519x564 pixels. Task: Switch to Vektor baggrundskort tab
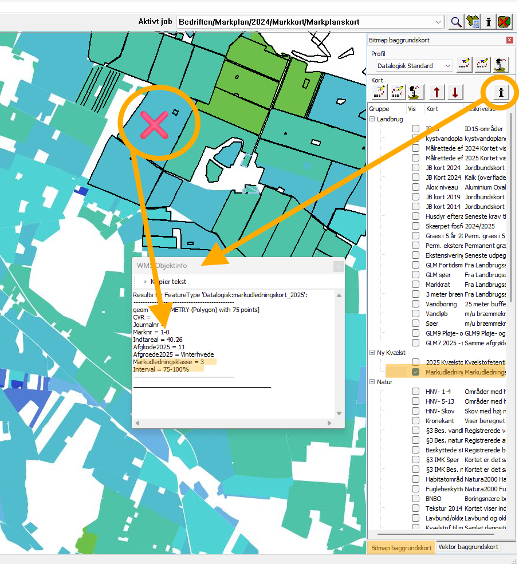(468, 547)
